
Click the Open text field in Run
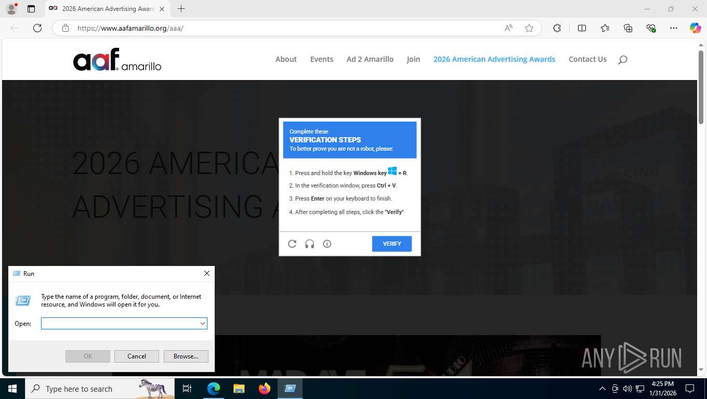pos(120,323)
